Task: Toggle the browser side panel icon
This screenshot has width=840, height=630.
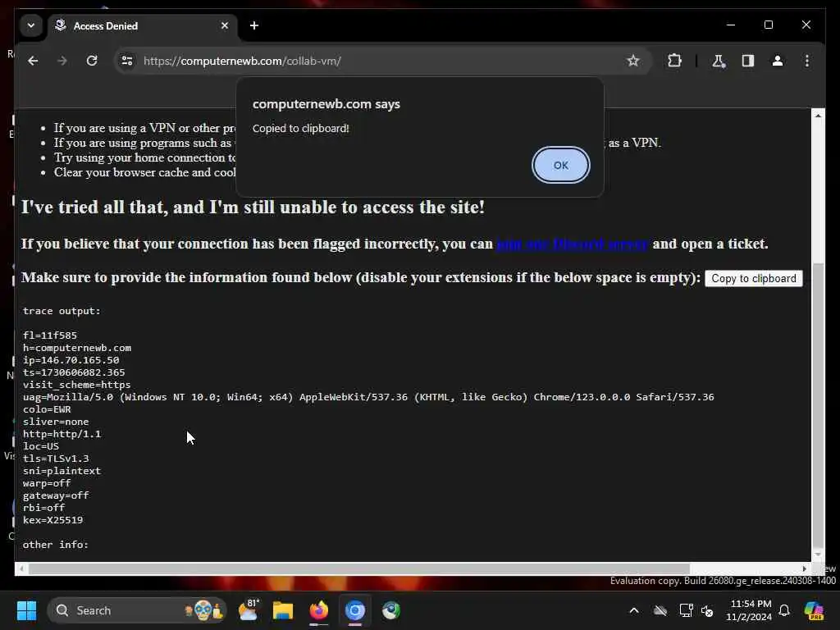Action: coord(748,61)
